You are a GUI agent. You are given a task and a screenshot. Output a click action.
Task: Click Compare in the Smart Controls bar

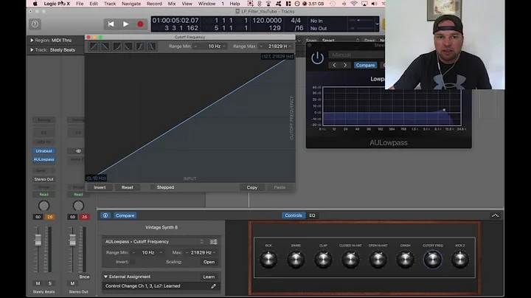[x=125, y=215]
